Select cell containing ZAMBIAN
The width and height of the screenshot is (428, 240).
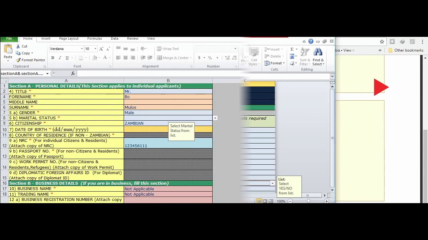168,123
